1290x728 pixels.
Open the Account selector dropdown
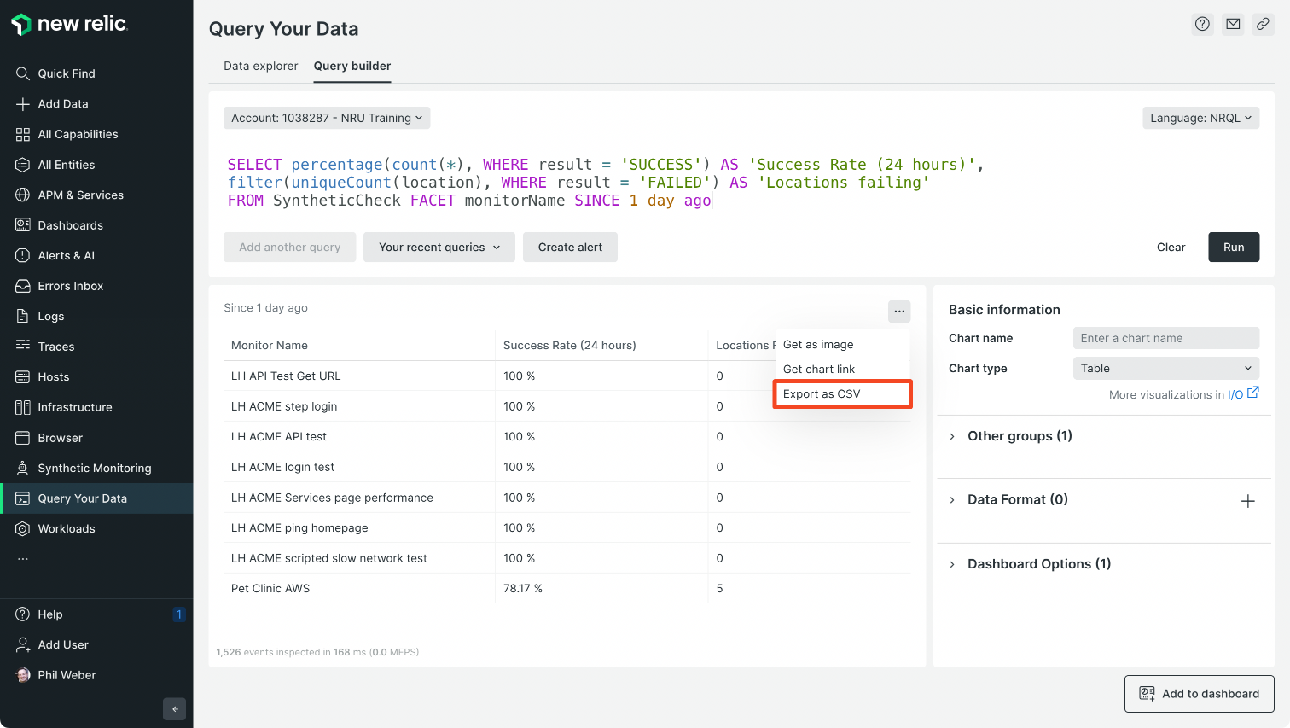[x=327, y=118]
